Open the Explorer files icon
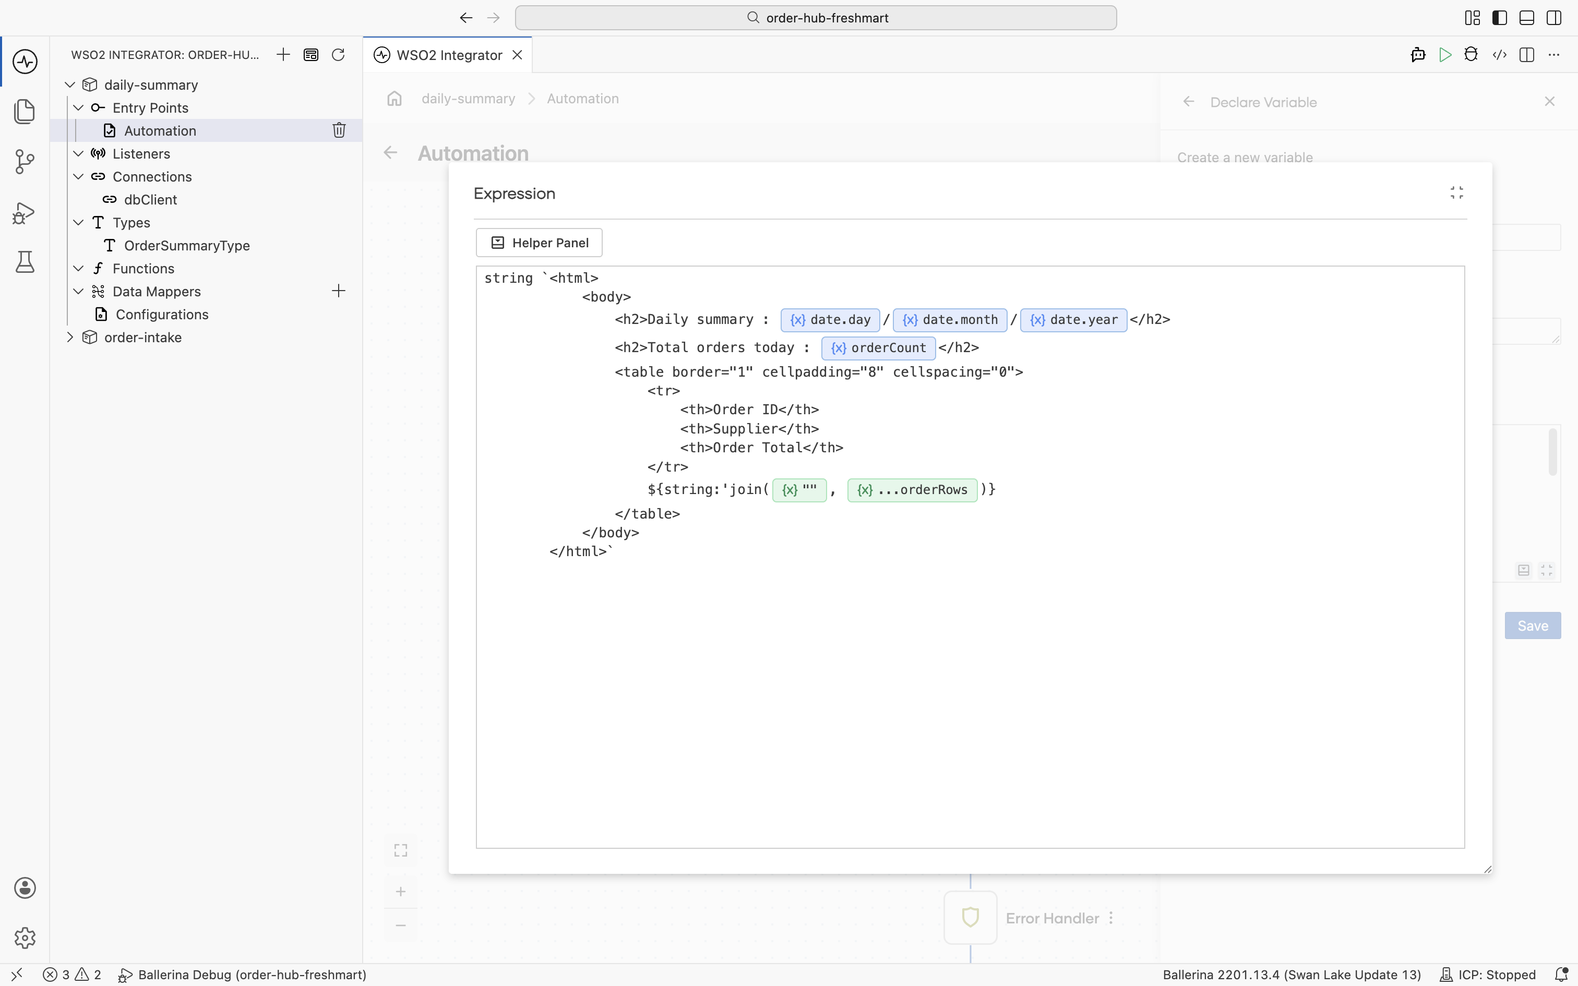 click(x=25, y=112)
